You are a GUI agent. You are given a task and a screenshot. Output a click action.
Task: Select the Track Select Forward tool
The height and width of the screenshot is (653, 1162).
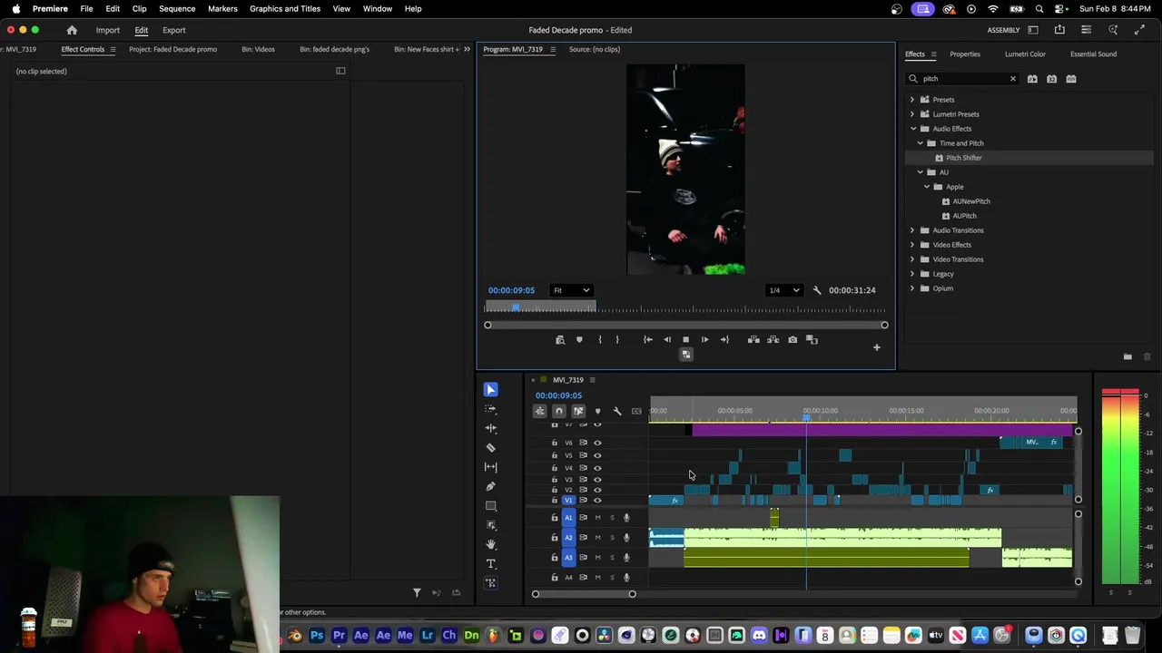(x=490, y=409)
